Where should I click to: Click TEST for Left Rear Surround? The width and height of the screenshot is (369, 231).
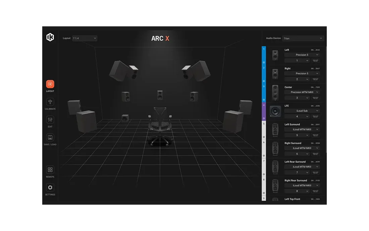315,172
